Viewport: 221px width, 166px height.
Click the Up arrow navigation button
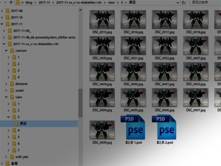pyautogui.click(x=11, y=2)
